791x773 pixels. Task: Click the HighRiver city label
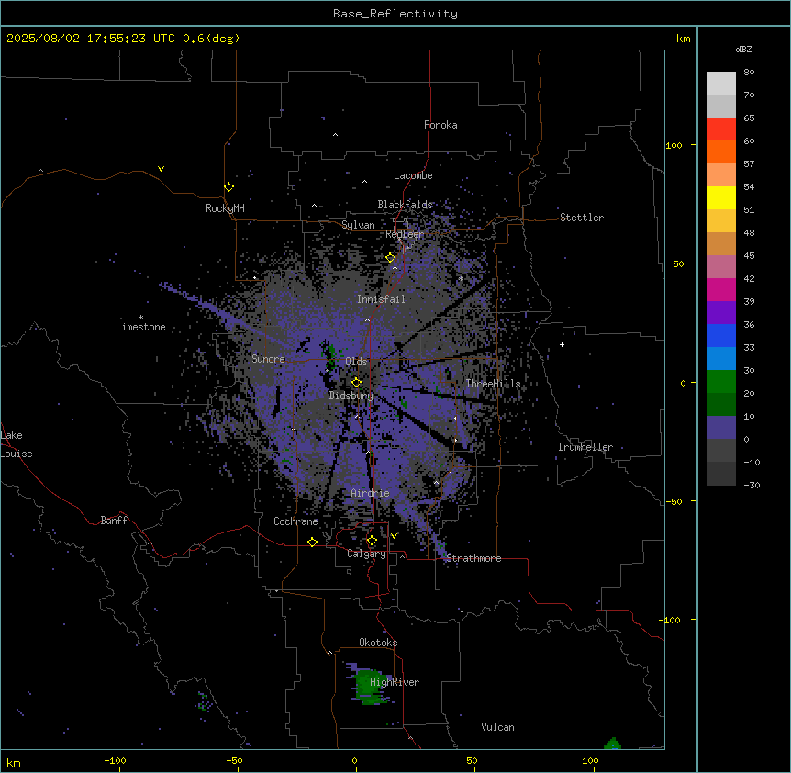pos(395,682)
